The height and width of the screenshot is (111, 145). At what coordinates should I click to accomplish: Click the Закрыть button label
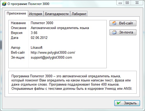[130, 103]
